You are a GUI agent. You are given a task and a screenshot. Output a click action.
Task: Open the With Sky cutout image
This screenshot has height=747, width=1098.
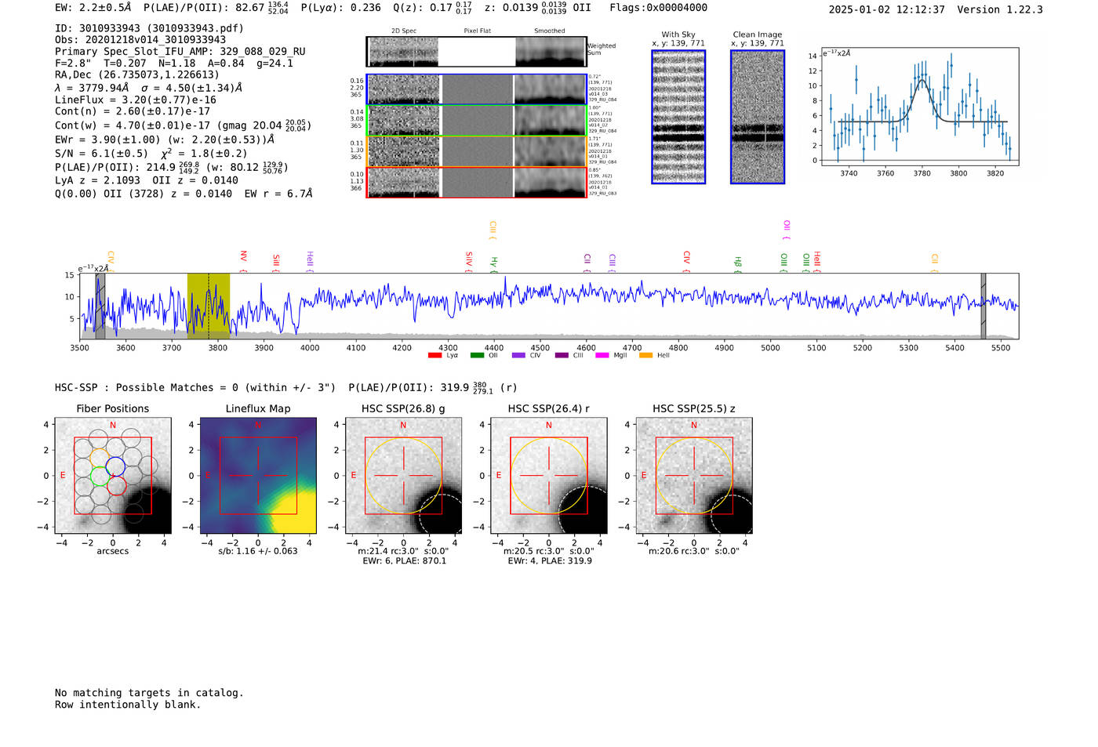point(678,117)
